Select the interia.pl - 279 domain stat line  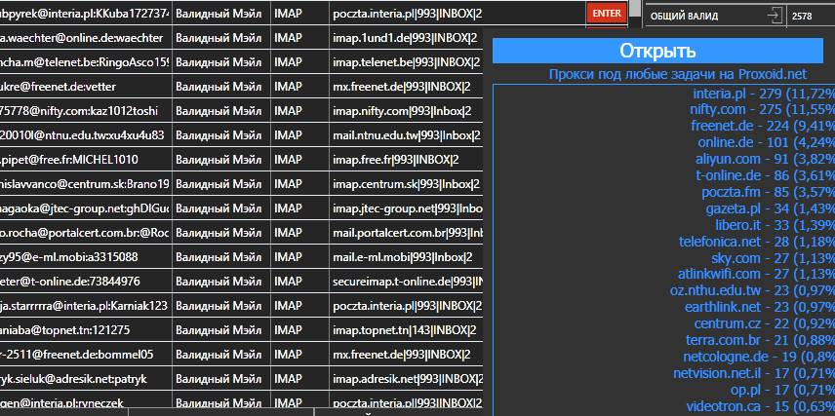(x=764, y=95)
